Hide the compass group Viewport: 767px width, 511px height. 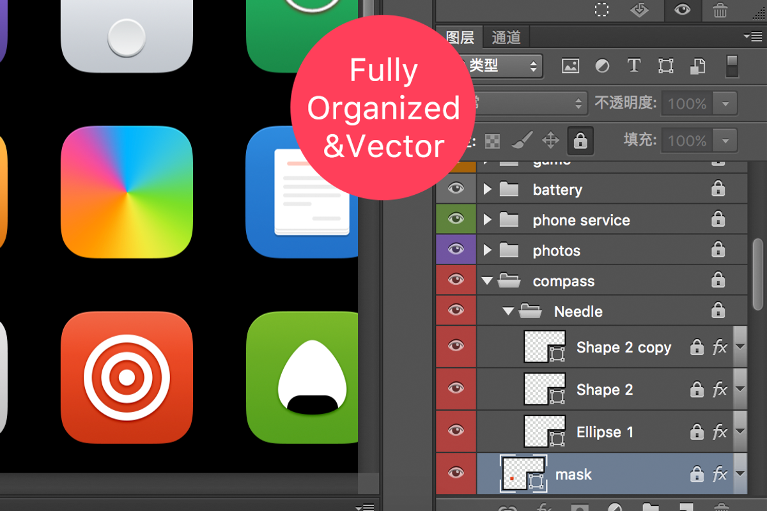(x=456, y=280)
